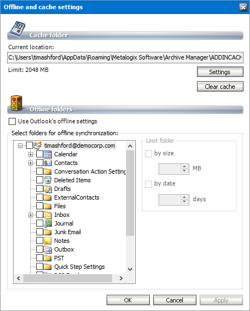Expand the Contacts folder node
Screen dimensions: 250x311
[30, 163]
